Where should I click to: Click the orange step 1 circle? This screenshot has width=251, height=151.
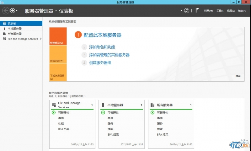(x=78, y=35)
